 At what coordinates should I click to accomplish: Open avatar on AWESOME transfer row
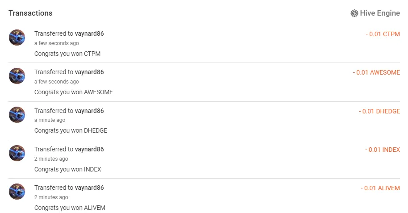17,76
